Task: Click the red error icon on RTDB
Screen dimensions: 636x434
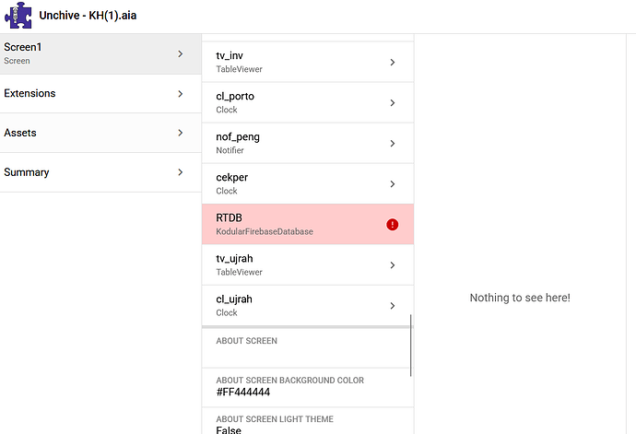Action: pos(393,224)
